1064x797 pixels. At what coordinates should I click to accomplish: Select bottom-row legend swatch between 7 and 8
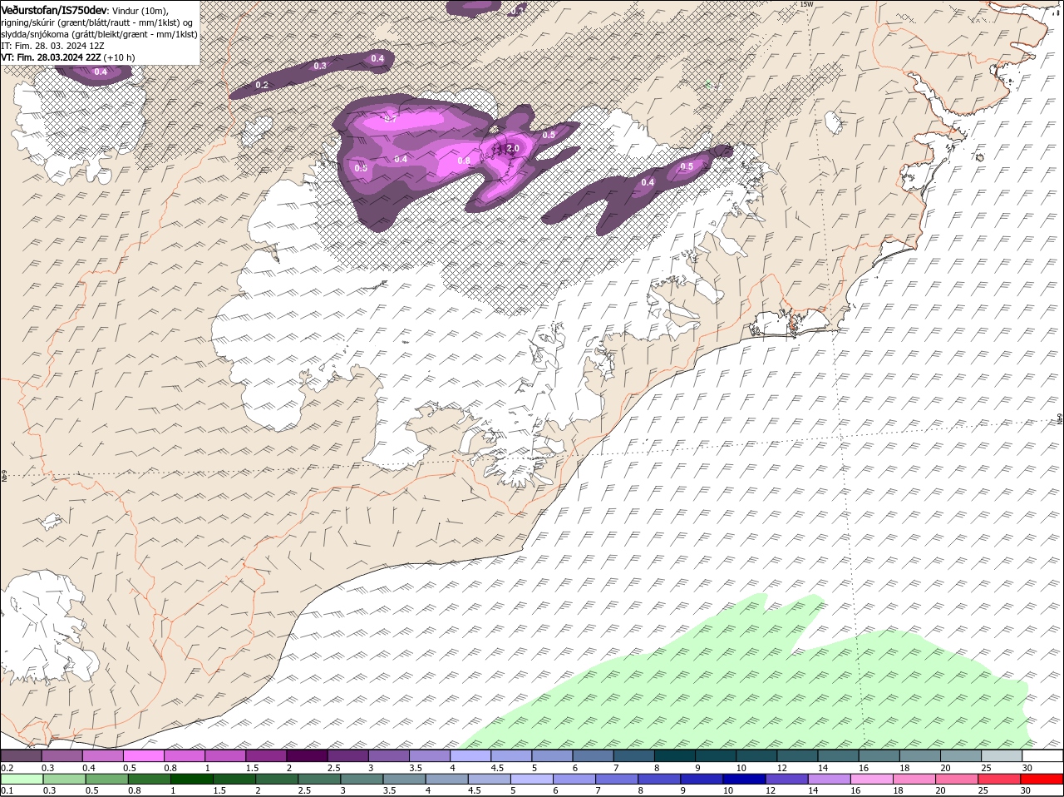pyautogui.click(x=616, y=780)
